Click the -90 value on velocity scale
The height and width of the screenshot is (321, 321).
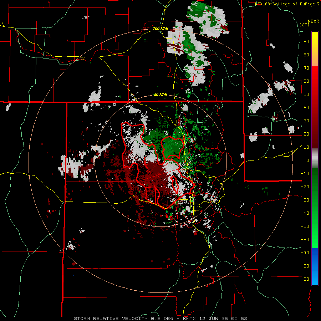305,279
